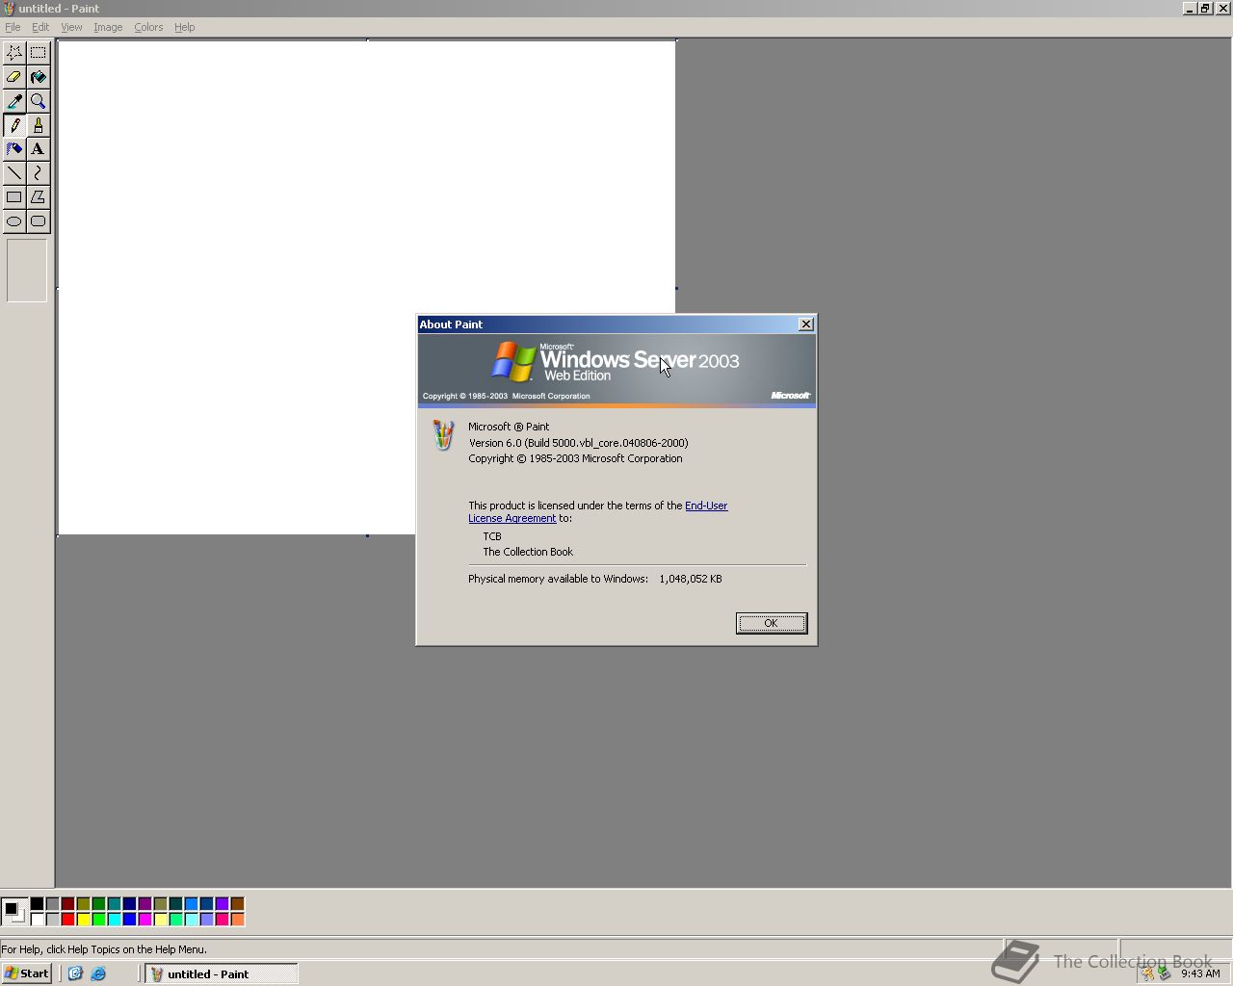Activate the Pick Color eyedropper tool
Viewport: 1233px width, 986px height.
pos(13,101)
